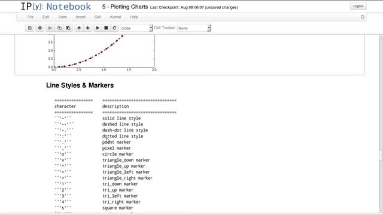Click the 'tri_left marker' text
Image resolution: width=383 pixels, height=215 pixels.
(120, 196)
